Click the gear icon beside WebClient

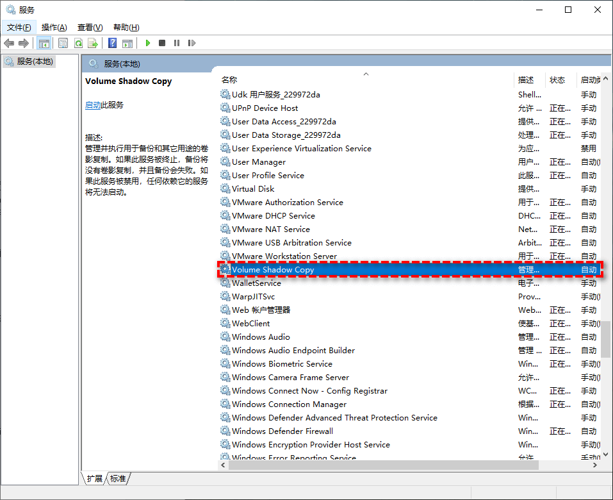coord(225,323)
